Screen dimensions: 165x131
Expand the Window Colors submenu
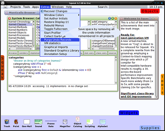coord(60,15)
